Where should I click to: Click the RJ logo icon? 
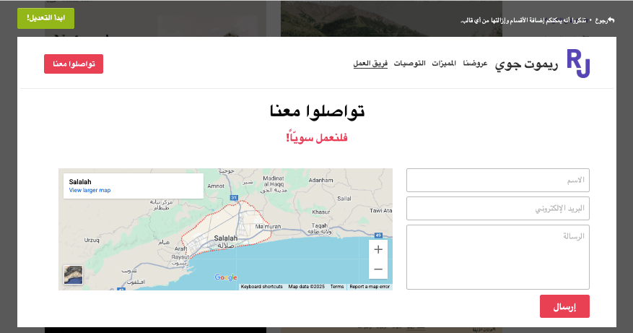tap(578, 63)
